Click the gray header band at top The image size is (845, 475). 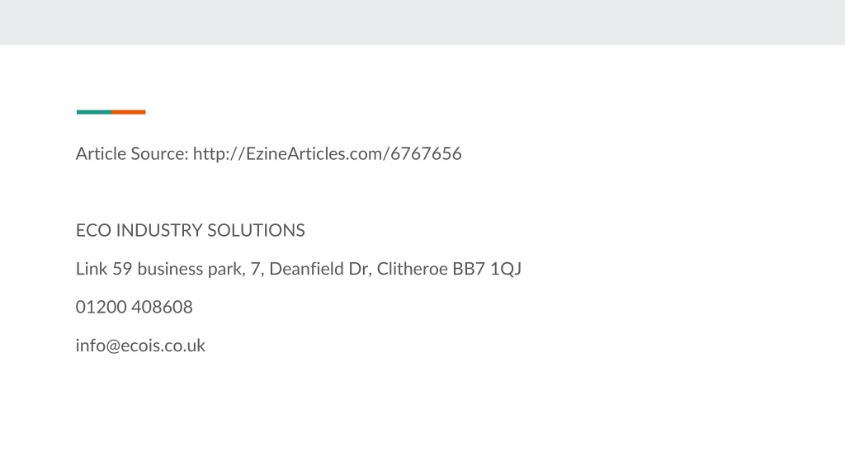pos(422,22)
